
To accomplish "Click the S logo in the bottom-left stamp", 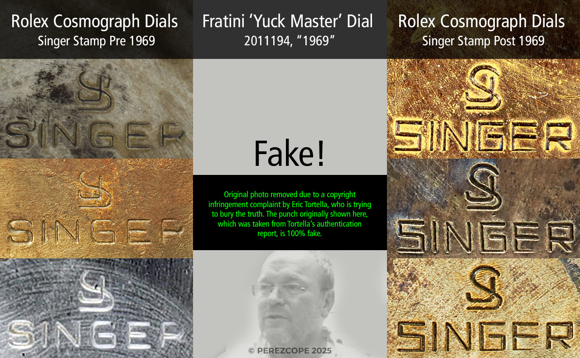I will (96, 292).
